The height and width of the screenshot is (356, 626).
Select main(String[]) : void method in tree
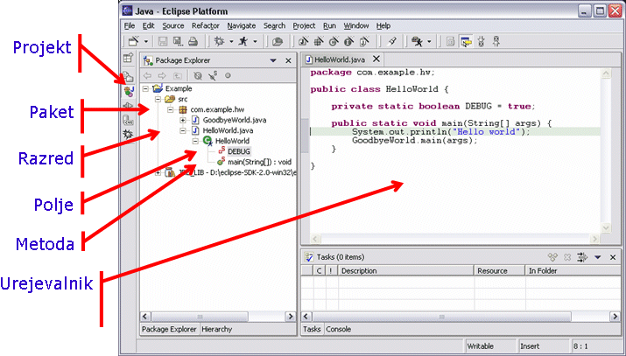click(x=259, y=162)
